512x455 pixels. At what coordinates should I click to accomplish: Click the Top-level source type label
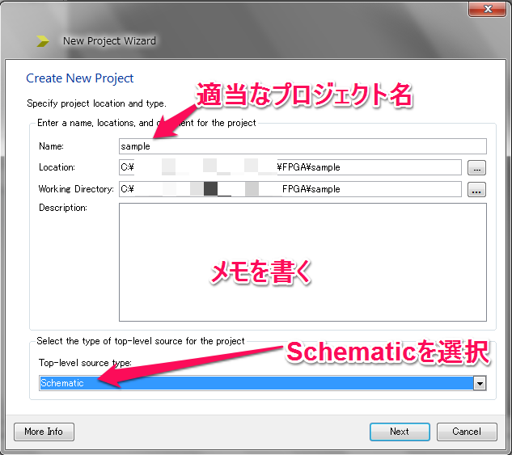[85, 363]
